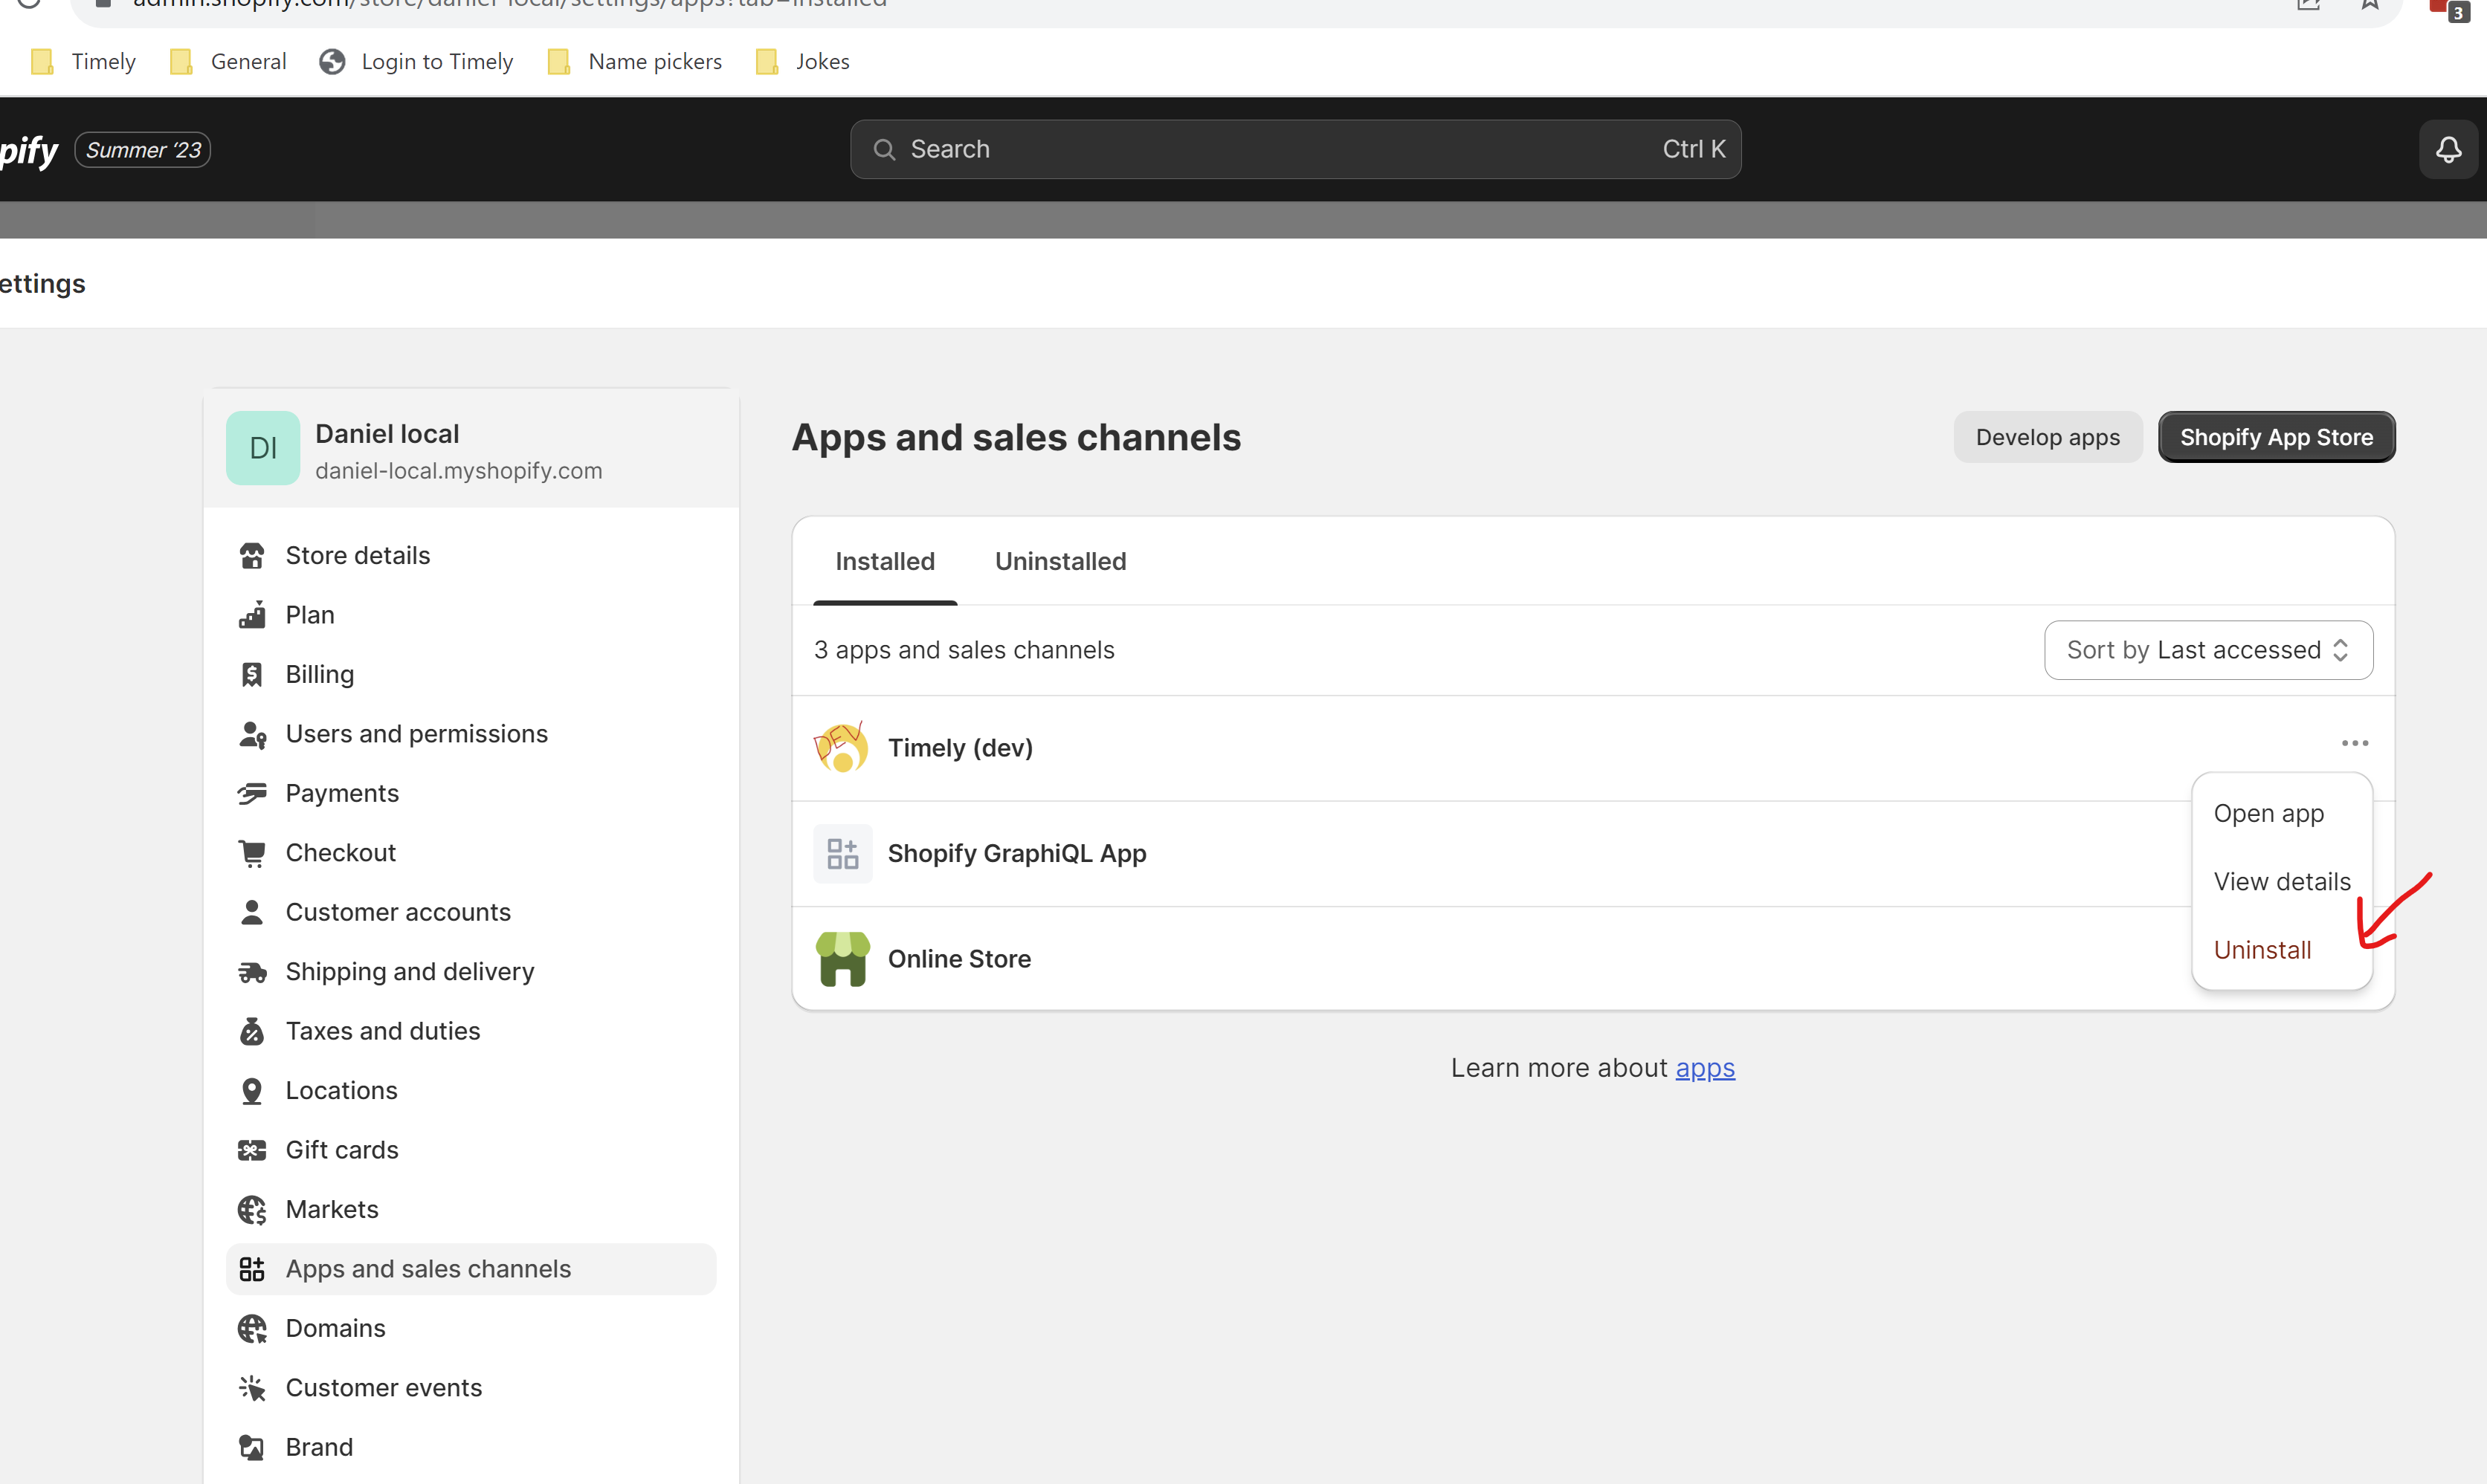Click the Timely (dev) app icon
Screen dimensions: 2487x1484
click(842, 748)
